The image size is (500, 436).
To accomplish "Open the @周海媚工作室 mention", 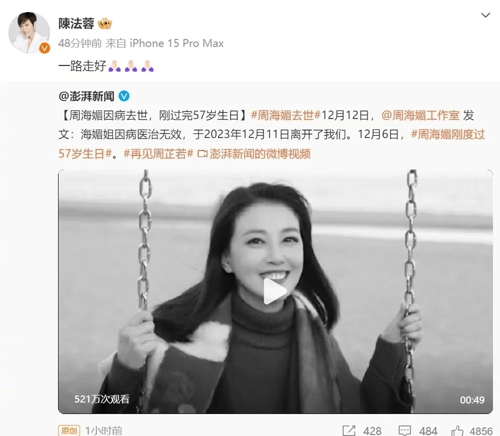I will tap(420, 115).
